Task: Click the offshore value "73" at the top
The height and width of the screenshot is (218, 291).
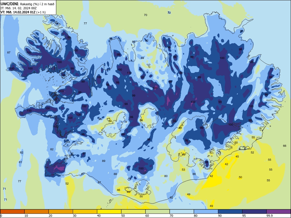Action: tap(169, 12)
